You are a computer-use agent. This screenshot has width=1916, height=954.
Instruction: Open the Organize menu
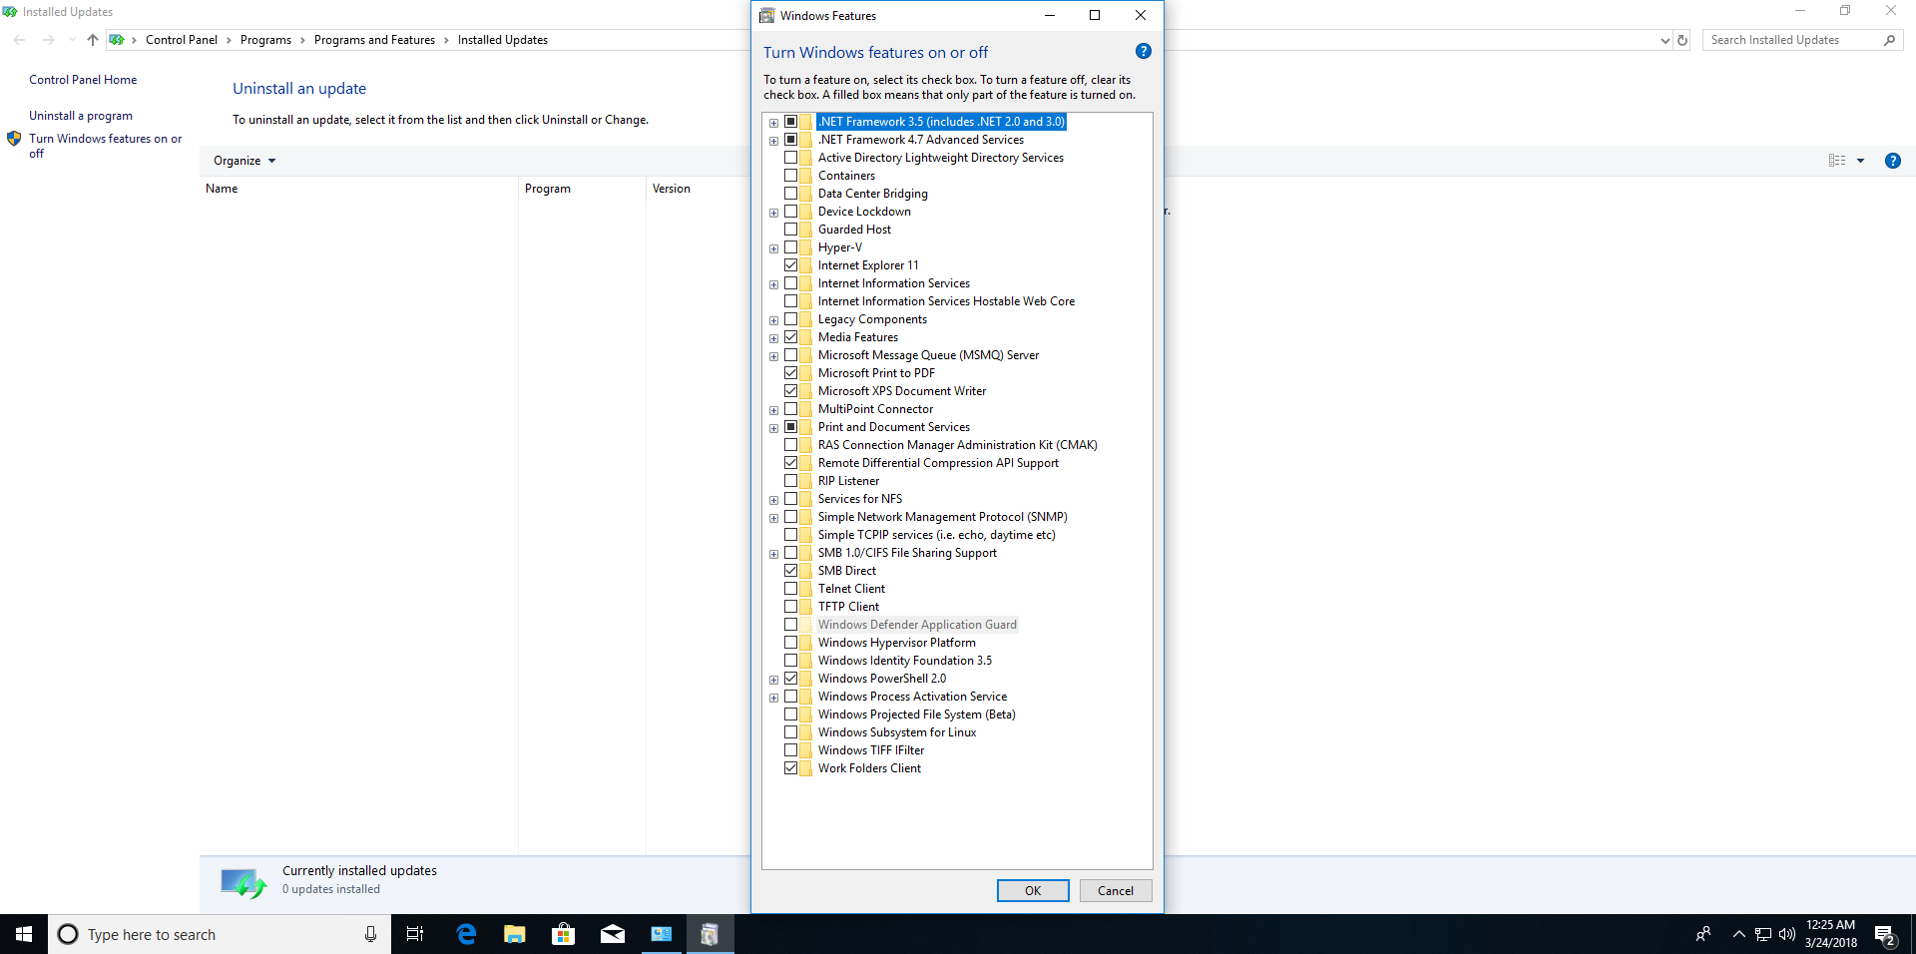244,161
